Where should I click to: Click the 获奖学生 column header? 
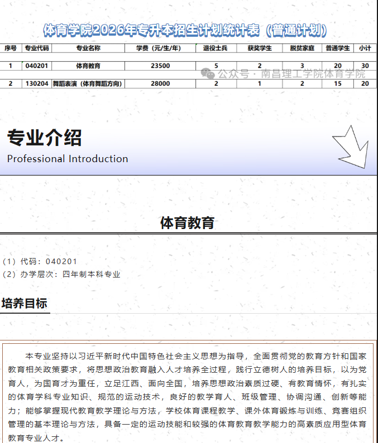(x=260, y=48)
